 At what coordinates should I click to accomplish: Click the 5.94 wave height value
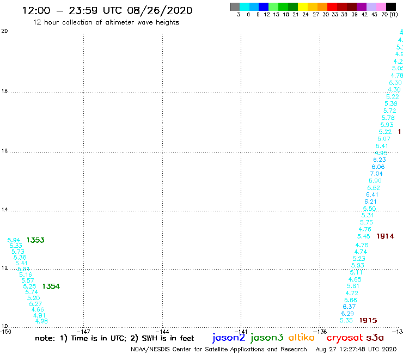pyautogui.click(x=14, y=240)
